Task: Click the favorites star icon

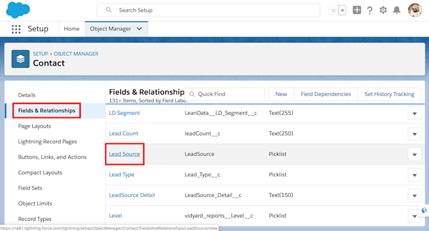Action: point(333,10)
